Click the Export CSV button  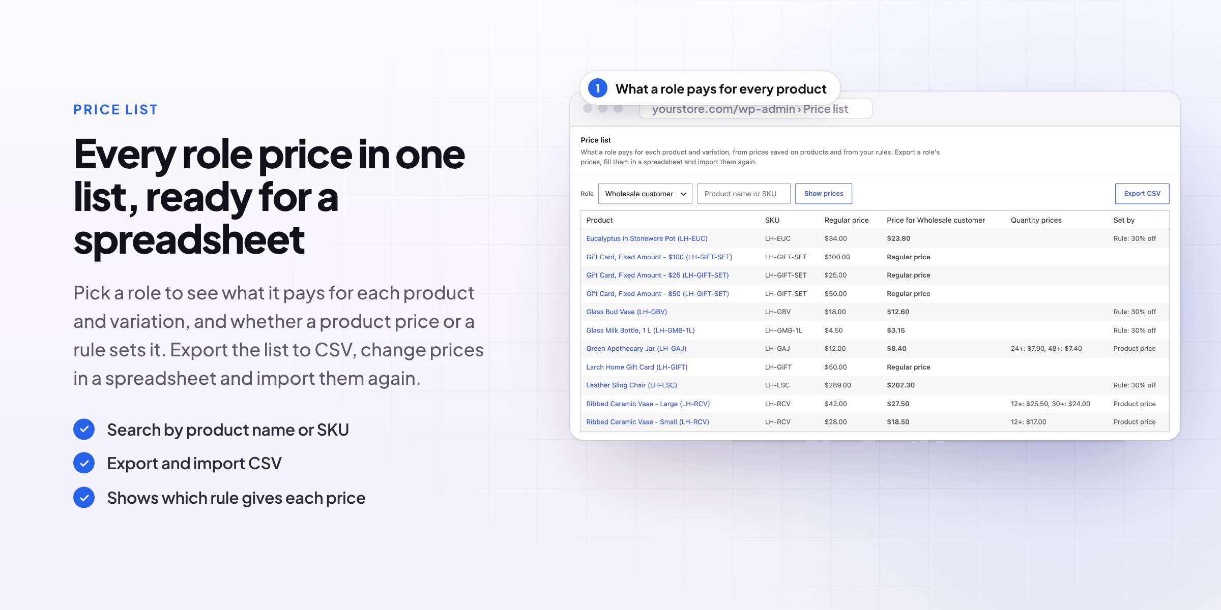pyautogui.click(x=1142, y=194)
